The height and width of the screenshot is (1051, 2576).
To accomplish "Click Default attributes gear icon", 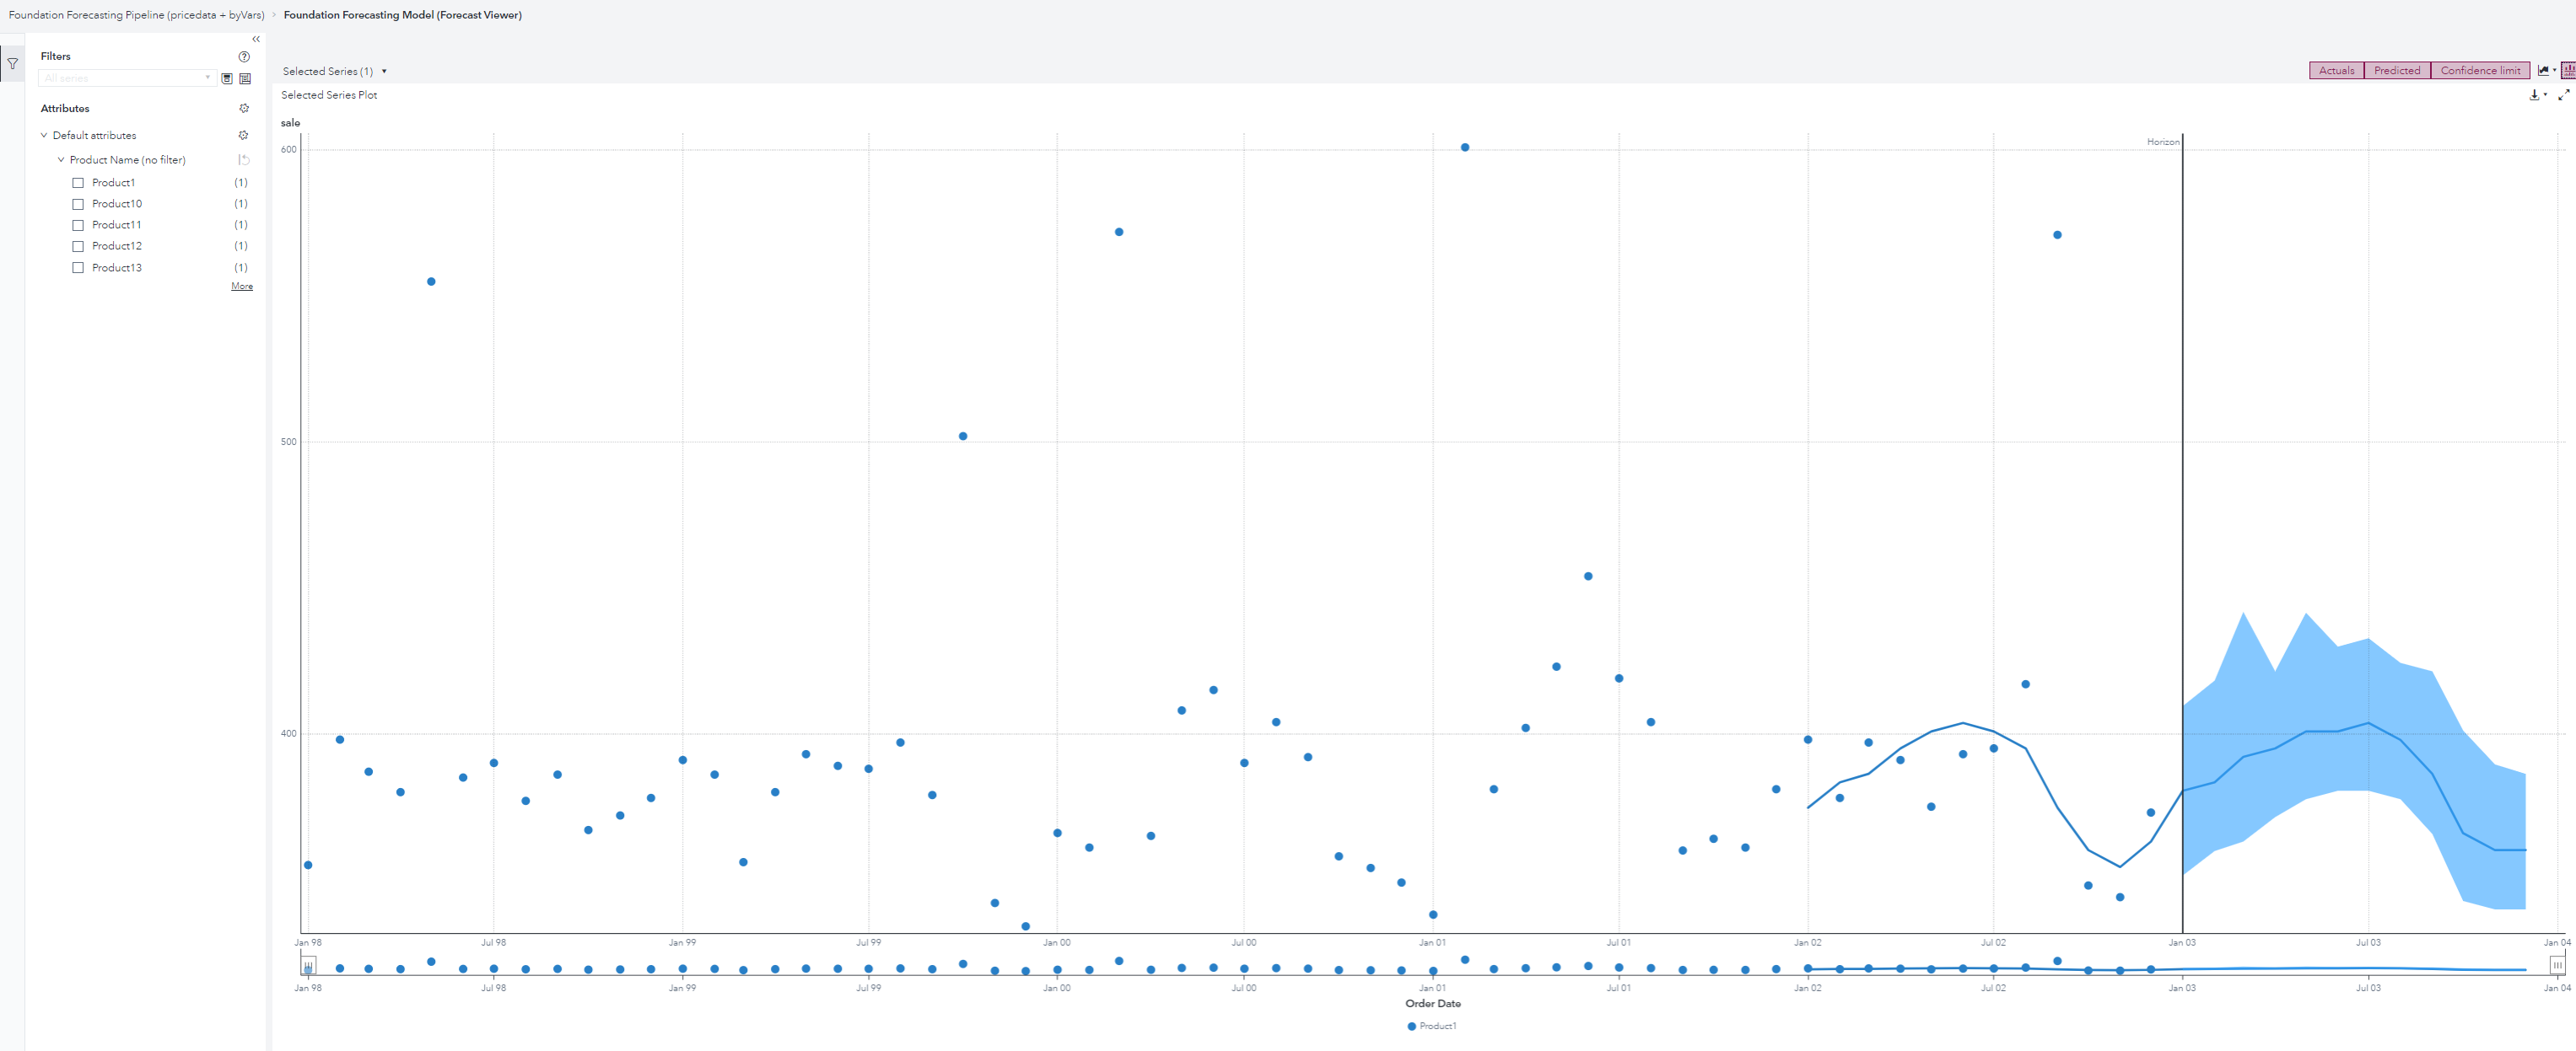I will pyautogui.click(x=243, y=135).
